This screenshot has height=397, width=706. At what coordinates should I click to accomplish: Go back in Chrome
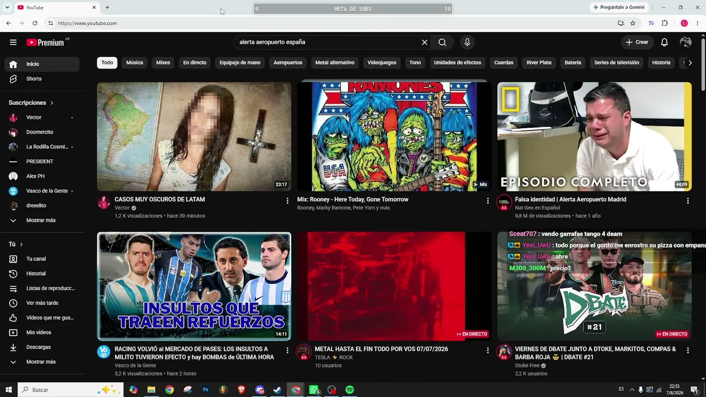[x=8, y=23]
